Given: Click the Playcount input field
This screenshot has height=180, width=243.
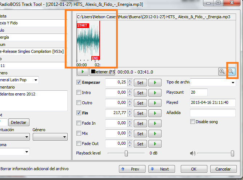Looking at the screenshot, I should [199, 93].
